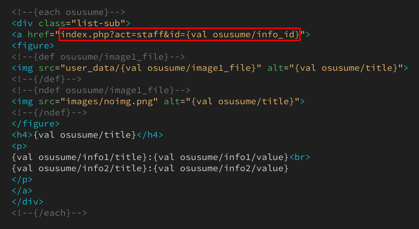Screen dimensions: 419x229
Task: Click the closing /ndef comment line
Action: (49, 113)
